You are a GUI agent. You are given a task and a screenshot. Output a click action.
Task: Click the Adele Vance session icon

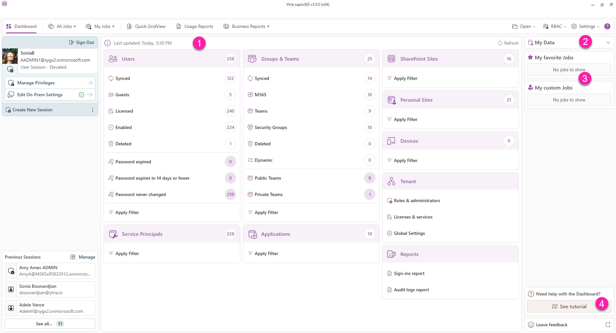click(11, 308)
